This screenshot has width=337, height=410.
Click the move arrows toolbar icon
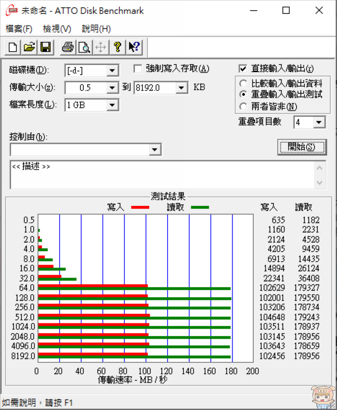coord(101,48)
